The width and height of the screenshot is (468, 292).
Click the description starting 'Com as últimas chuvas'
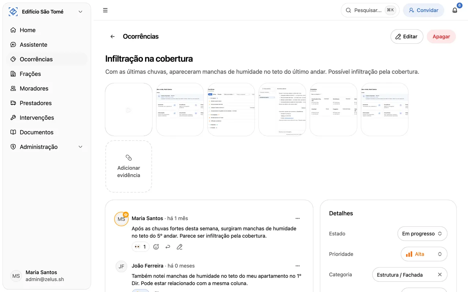(262, 72)
